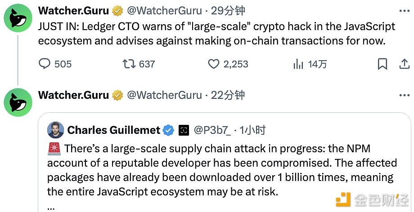Click the Ledger affiliation badge icon
414x212 pixels.
point(184,130)
